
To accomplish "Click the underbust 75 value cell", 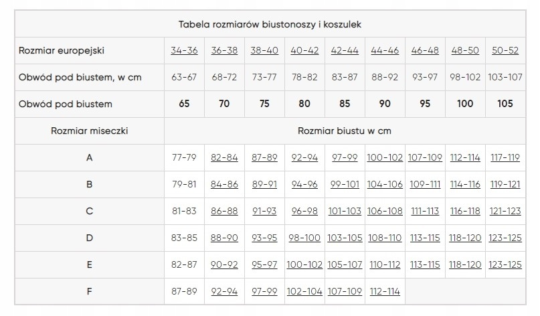I will (264, 104).
